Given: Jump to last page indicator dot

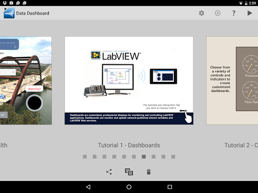Looking at the screenshot, I should coord(173,157).
